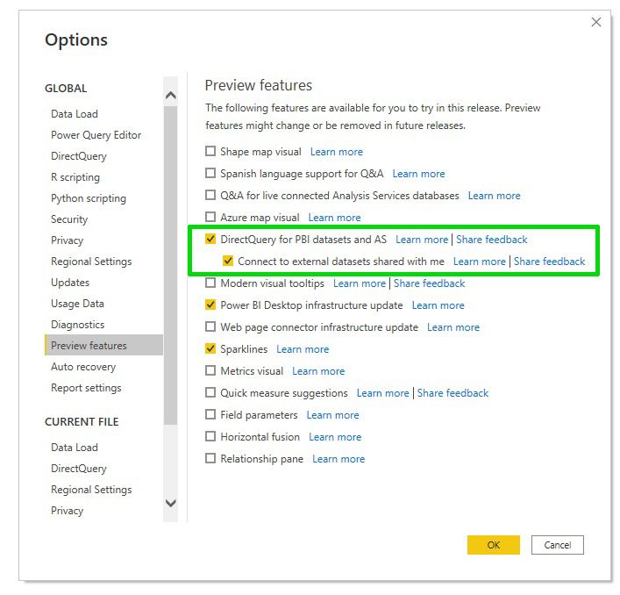Check Q&A for live connected Analysis Services
The image size is (620, 595).
pos(210,195)
